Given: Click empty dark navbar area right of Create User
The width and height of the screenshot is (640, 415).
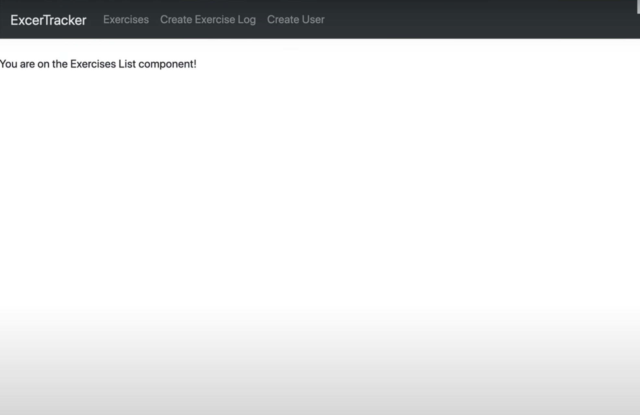Looking at the screenshot, I should click(471, 19).
